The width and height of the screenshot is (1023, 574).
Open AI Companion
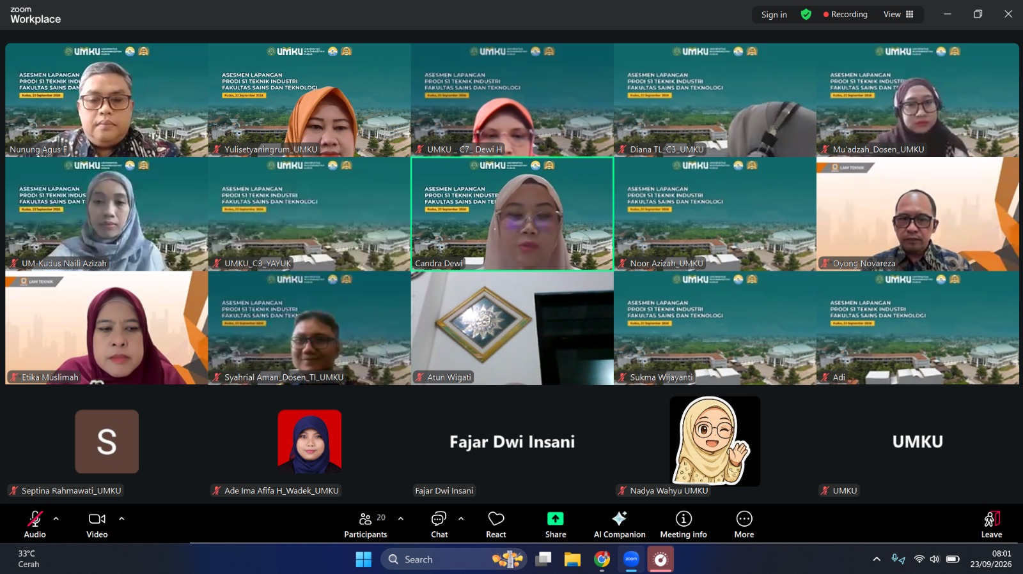pyautogui.click(x=619, y=525)
